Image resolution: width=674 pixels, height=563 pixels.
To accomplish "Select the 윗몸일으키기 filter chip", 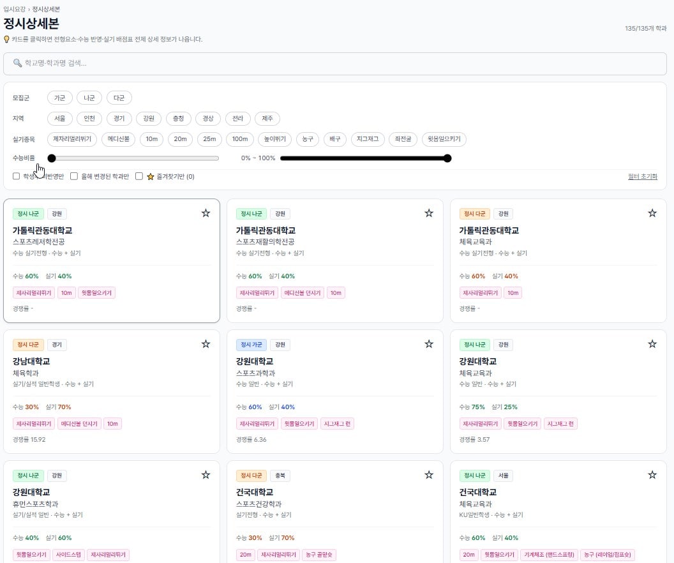I will [x=444, y=139].
